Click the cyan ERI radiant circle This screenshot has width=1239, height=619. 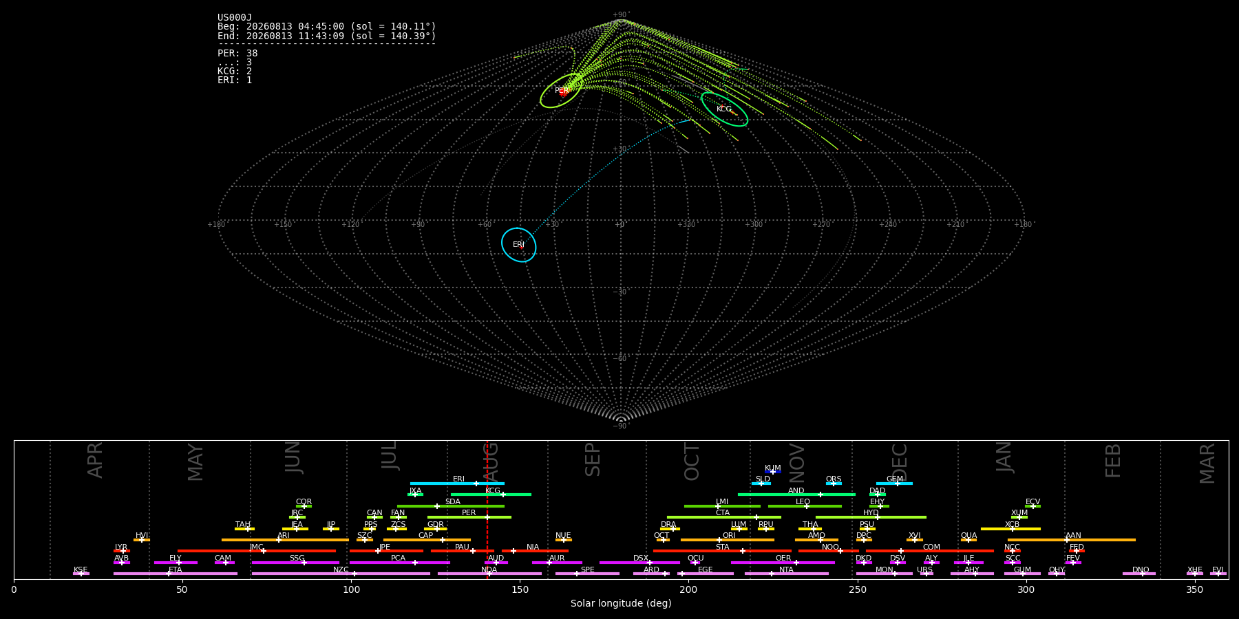pos(518,245)
